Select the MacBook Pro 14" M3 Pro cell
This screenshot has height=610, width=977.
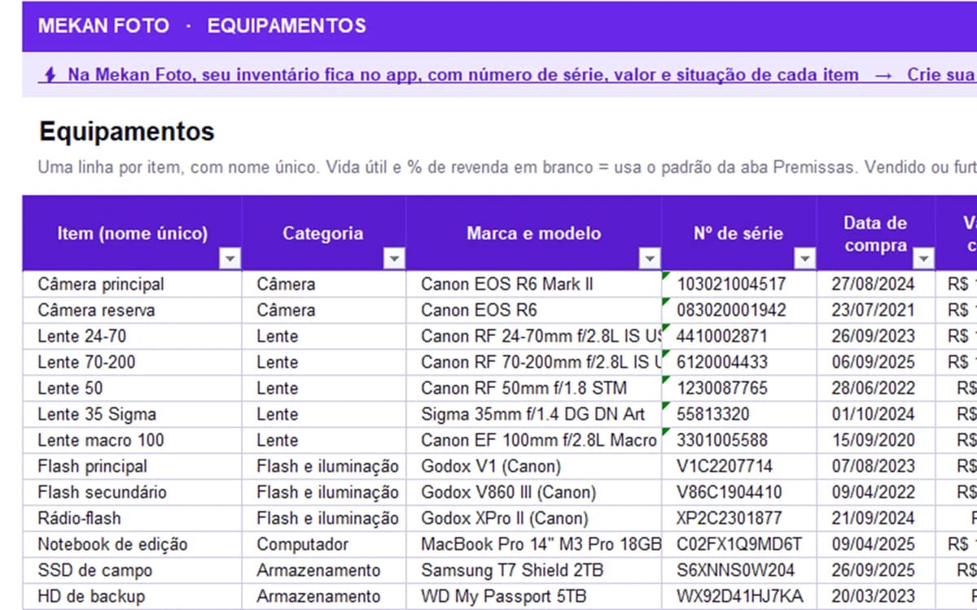click(534, 544)
